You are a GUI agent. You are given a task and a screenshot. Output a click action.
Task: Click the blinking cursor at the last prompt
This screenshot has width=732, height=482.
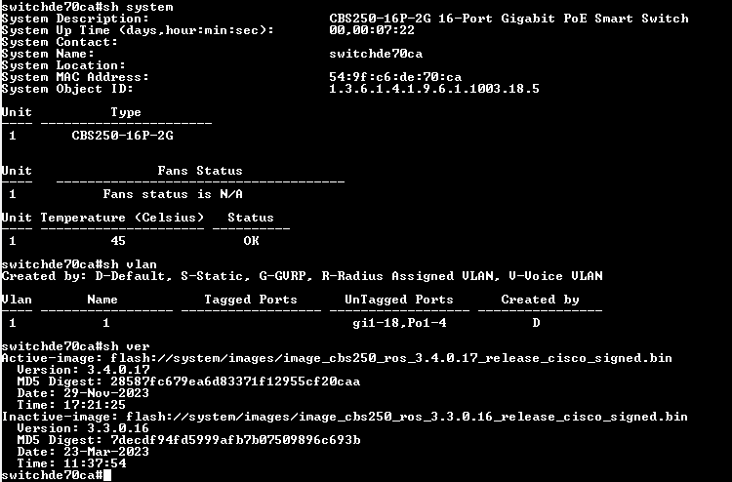[106, 475]
